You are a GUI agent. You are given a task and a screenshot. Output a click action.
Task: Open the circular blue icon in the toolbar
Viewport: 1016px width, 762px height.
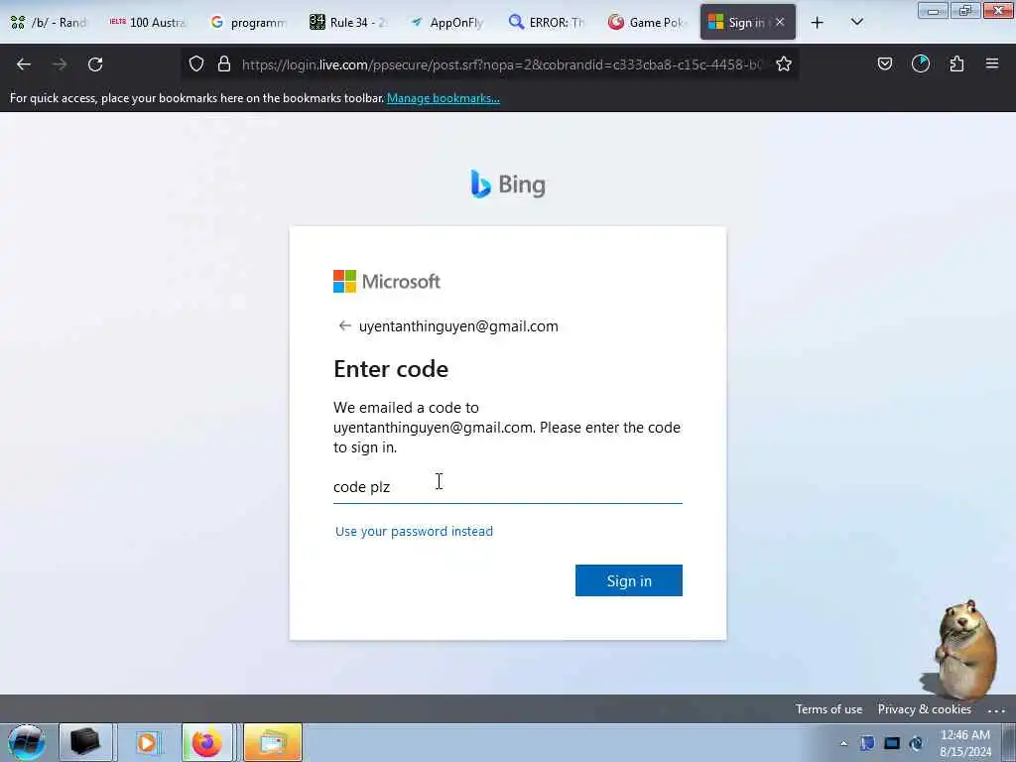tap(921, 63)
